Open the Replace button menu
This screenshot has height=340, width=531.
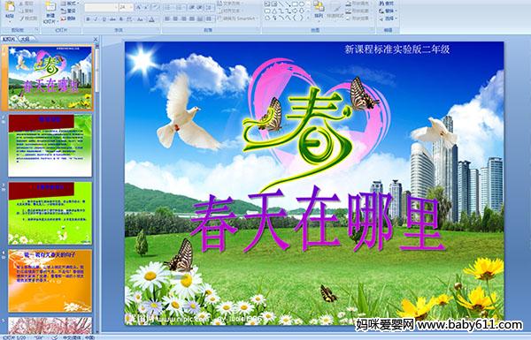[x=387, y=11]
